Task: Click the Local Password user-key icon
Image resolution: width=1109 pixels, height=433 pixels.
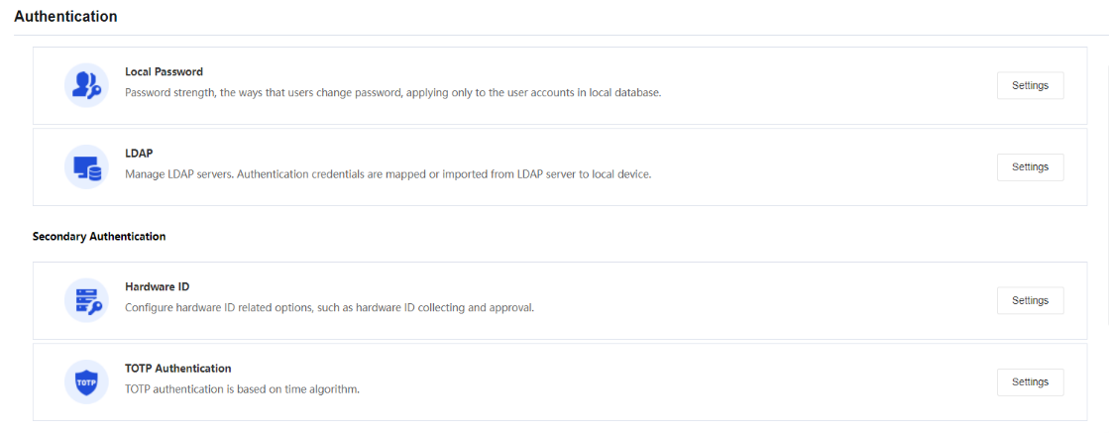Action: point(86,85)
